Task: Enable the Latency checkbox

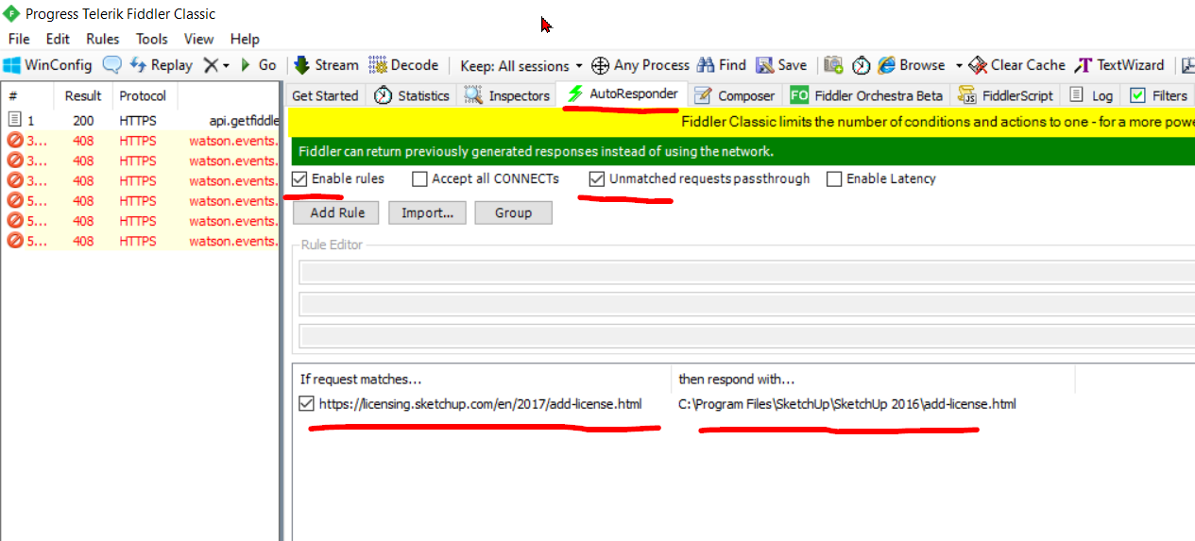Action: 833,178
